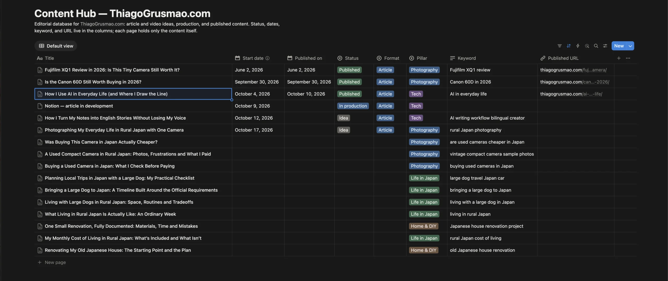668x281 pixels.
Task: Click page icon for My Monthly Cost of Living row
Action: click(x=40, y=238)
